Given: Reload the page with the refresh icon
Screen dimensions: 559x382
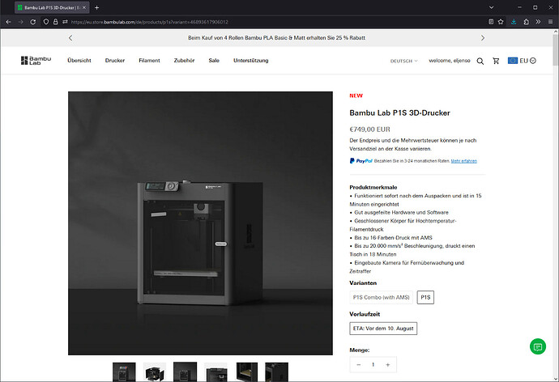Looking at the screenshot, I should point(32,22).
